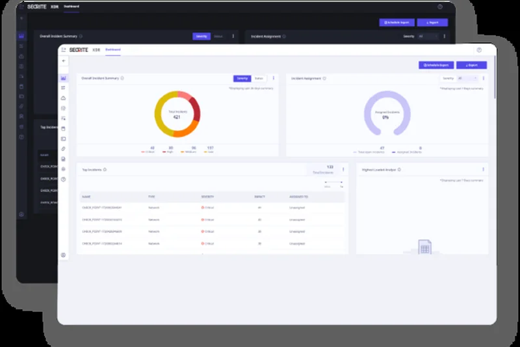Screen dimensions: 520x347
Task: Show info for Incident Assignment in the dark window
Action: pyautogui.click(x=284, y=36)
